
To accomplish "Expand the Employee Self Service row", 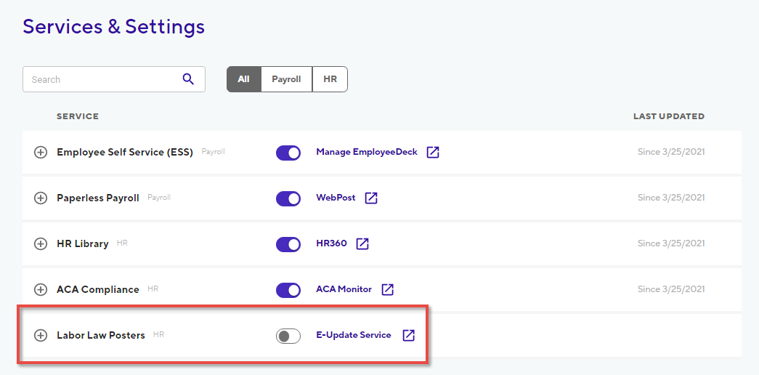I will click(41, 153).
